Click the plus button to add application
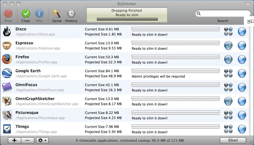The image size is (254, 145). click(x=15, y=140)
